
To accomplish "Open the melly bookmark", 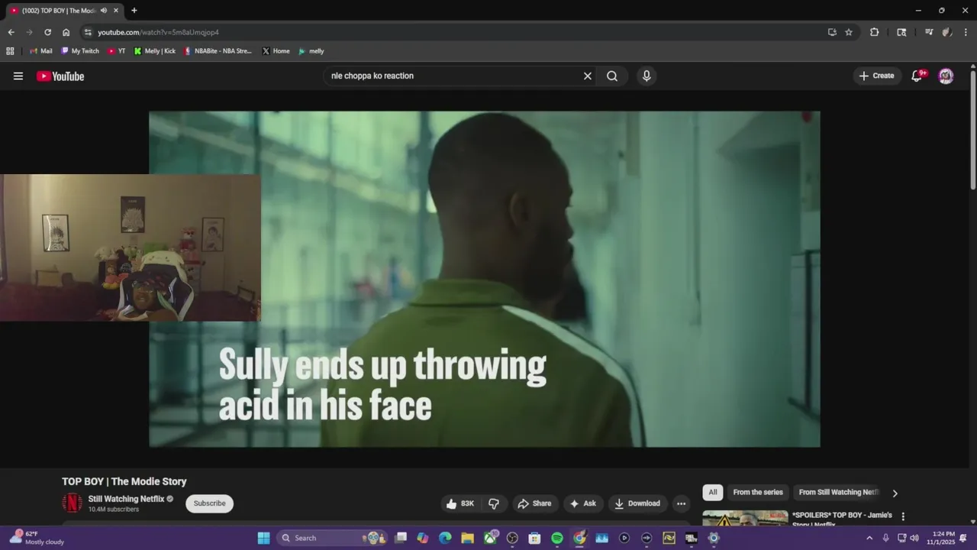I will pyautogui.click(x=311, y=51).
